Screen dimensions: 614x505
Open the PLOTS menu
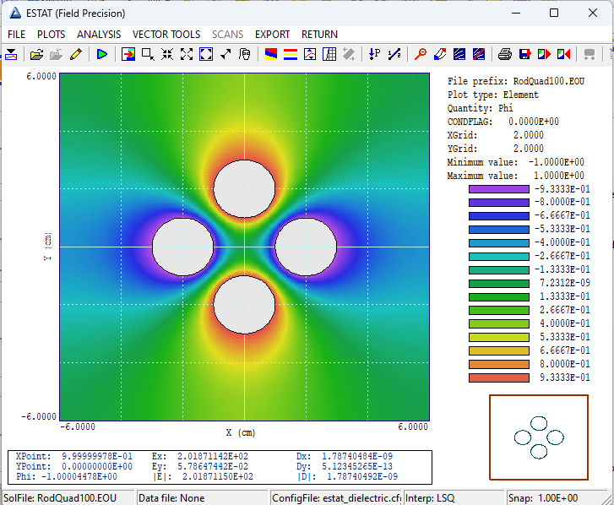(x=51, y=35)
